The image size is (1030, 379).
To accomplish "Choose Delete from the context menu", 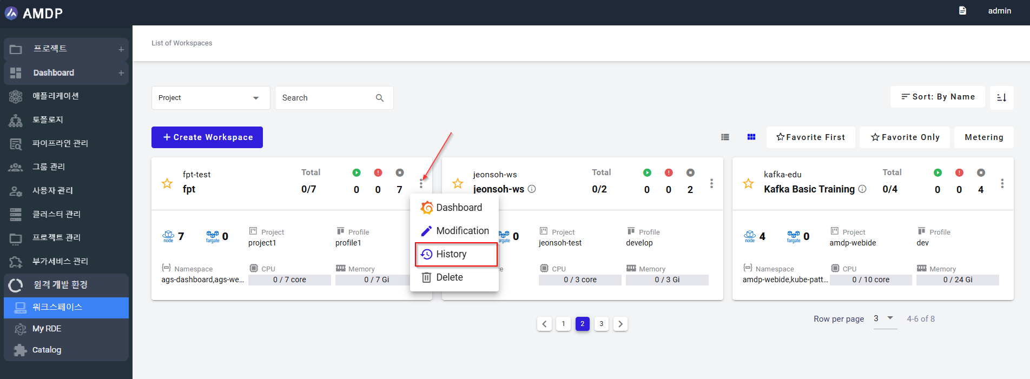I will (454, 277).
